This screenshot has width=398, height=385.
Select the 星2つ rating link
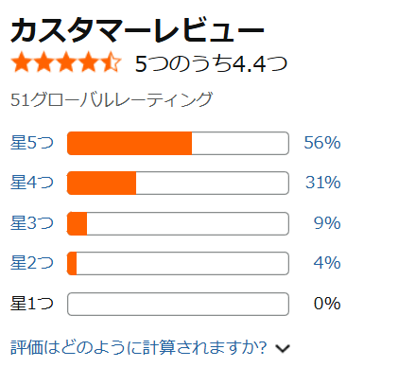point(32,263)
